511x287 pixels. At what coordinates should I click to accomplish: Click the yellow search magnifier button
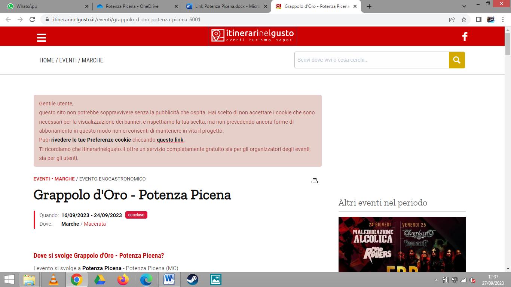click(457, 60)
